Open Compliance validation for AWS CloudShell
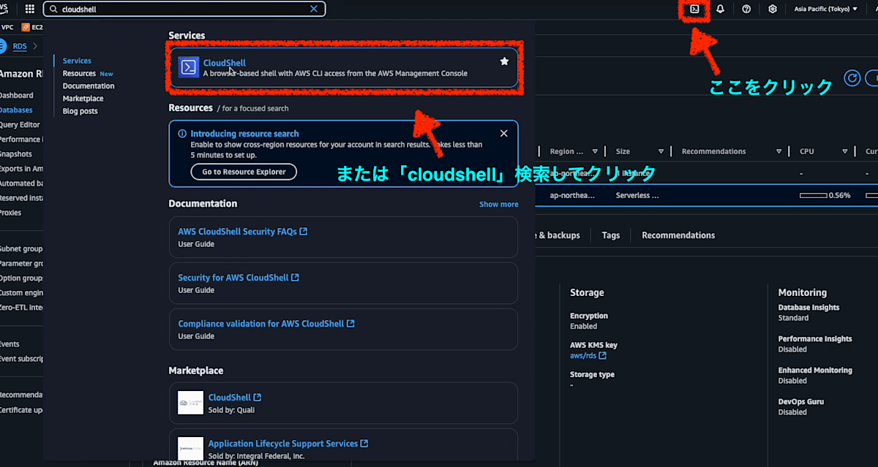The image size is (878, 467). tap(266, 324)
